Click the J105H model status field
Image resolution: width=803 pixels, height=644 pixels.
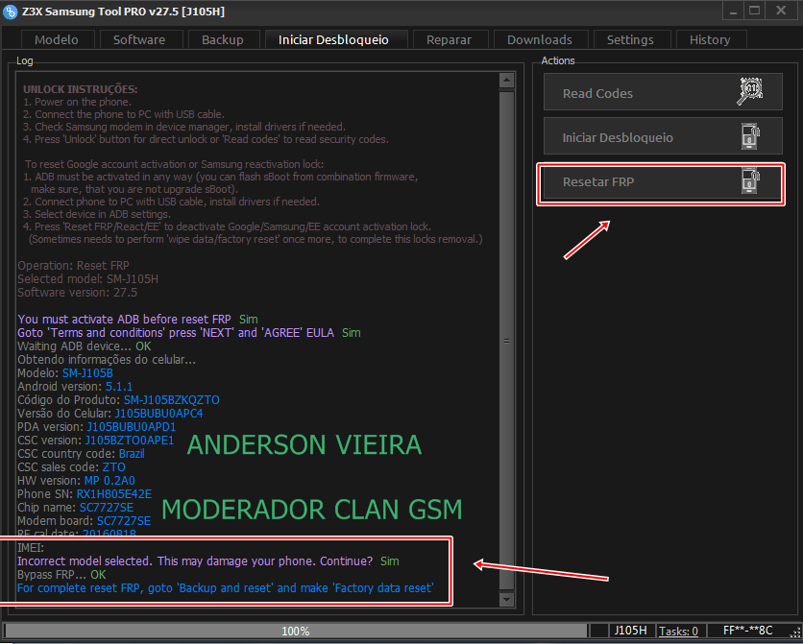pyautogui.click(x=630, y=631)
